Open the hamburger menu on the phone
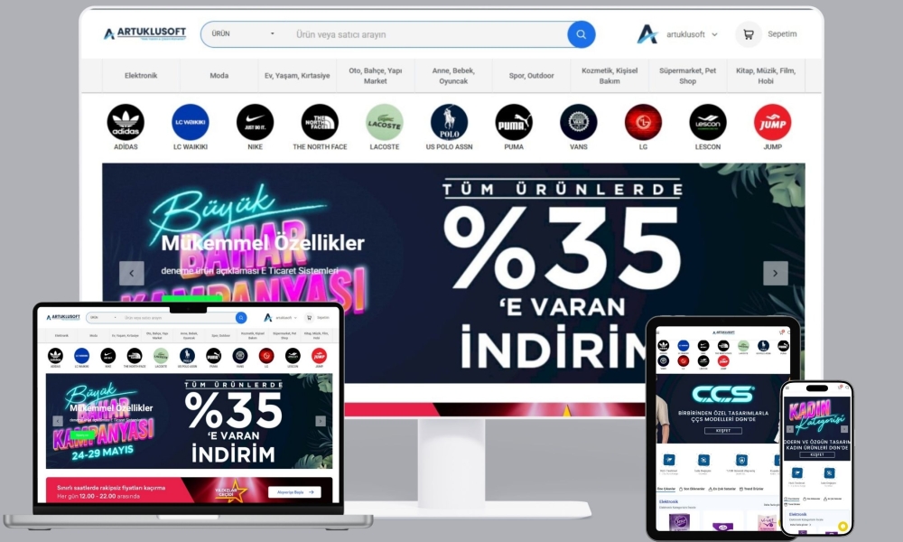Screen dimensions: 903x542 click(787, 388)
